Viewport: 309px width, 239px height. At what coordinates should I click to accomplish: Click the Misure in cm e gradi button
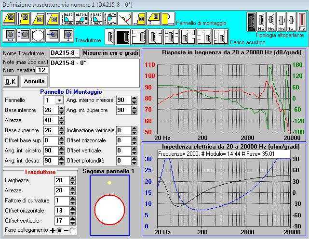110,53
